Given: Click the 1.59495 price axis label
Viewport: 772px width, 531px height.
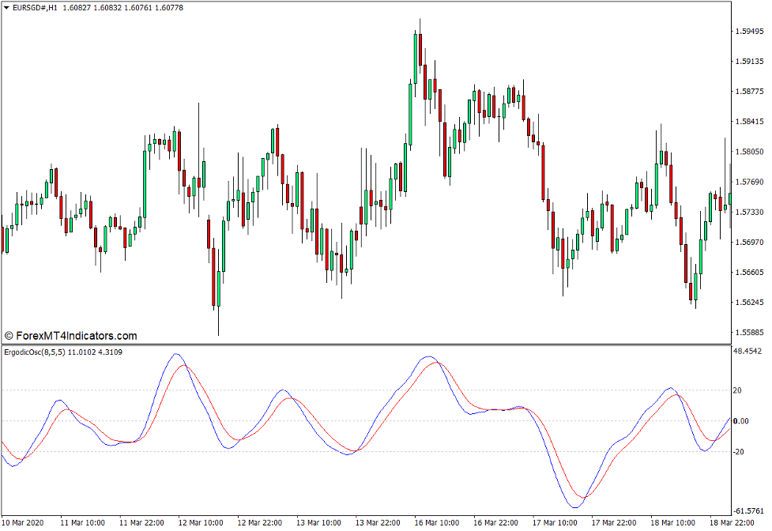Looking at the screenshot, I should [x=749, y=32].
